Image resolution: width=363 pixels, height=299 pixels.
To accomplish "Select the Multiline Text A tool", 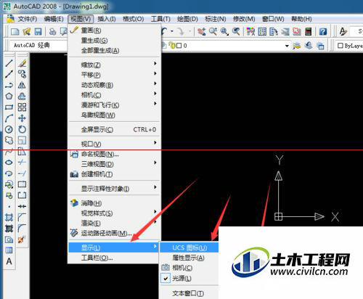I will pos(9,261).
